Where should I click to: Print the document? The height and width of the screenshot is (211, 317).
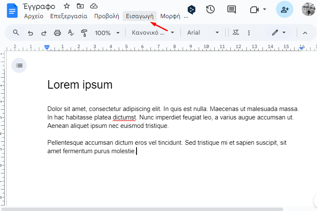coord(57,33)
